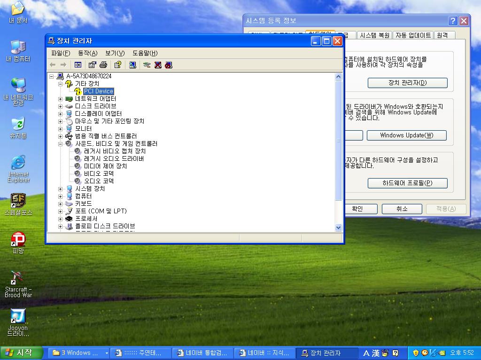Click the Disable device toolbar icon

[x=169, y=65]
